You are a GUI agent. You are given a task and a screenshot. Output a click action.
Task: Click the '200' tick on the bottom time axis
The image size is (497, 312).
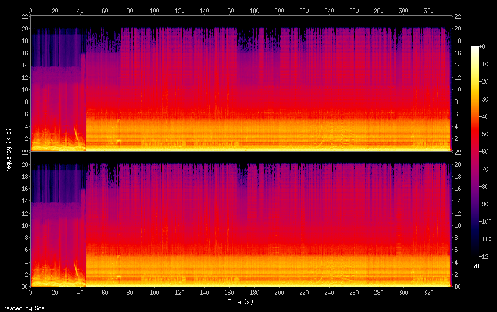(279, 292)
